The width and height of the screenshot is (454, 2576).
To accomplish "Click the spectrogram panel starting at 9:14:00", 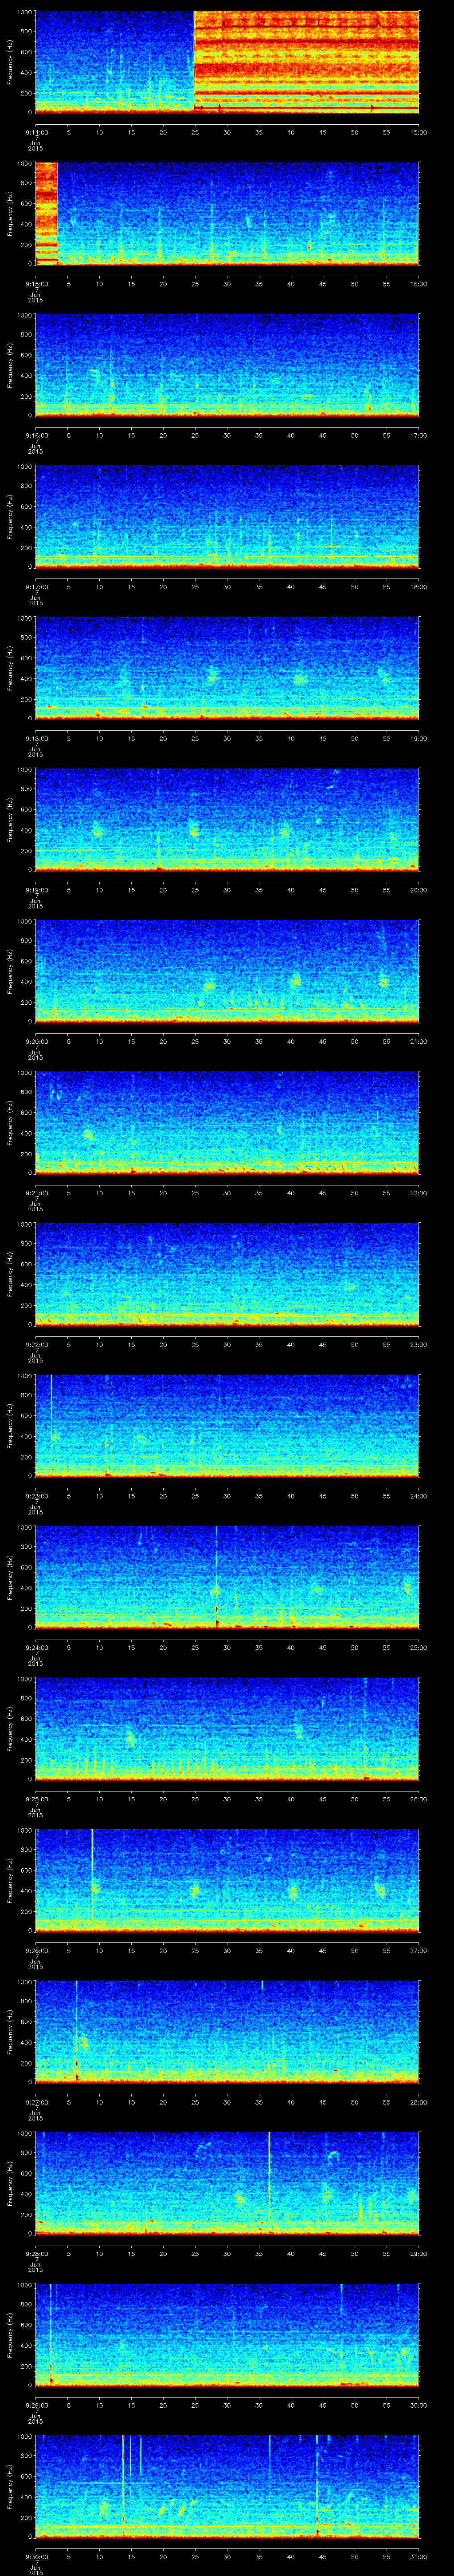I will [x=227, y=62].
